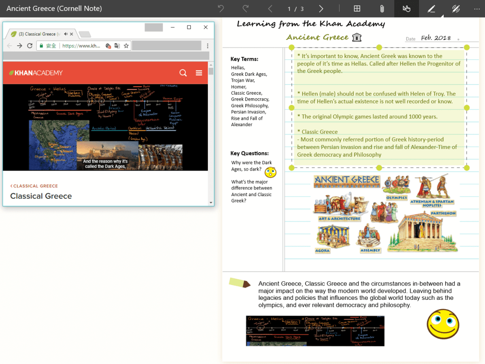Click the Ancient Greece illustration banner
This screenshot has width=485, height=364.
(347, 181)
